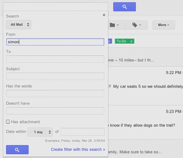This screenshot has width=183, height=158.
Task: Open the More actions dropdown
Action: tap(164, 25)
